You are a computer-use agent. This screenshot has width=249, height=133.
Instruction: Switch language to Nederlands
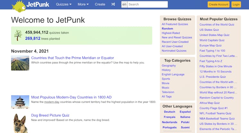(x=170, y=122)
